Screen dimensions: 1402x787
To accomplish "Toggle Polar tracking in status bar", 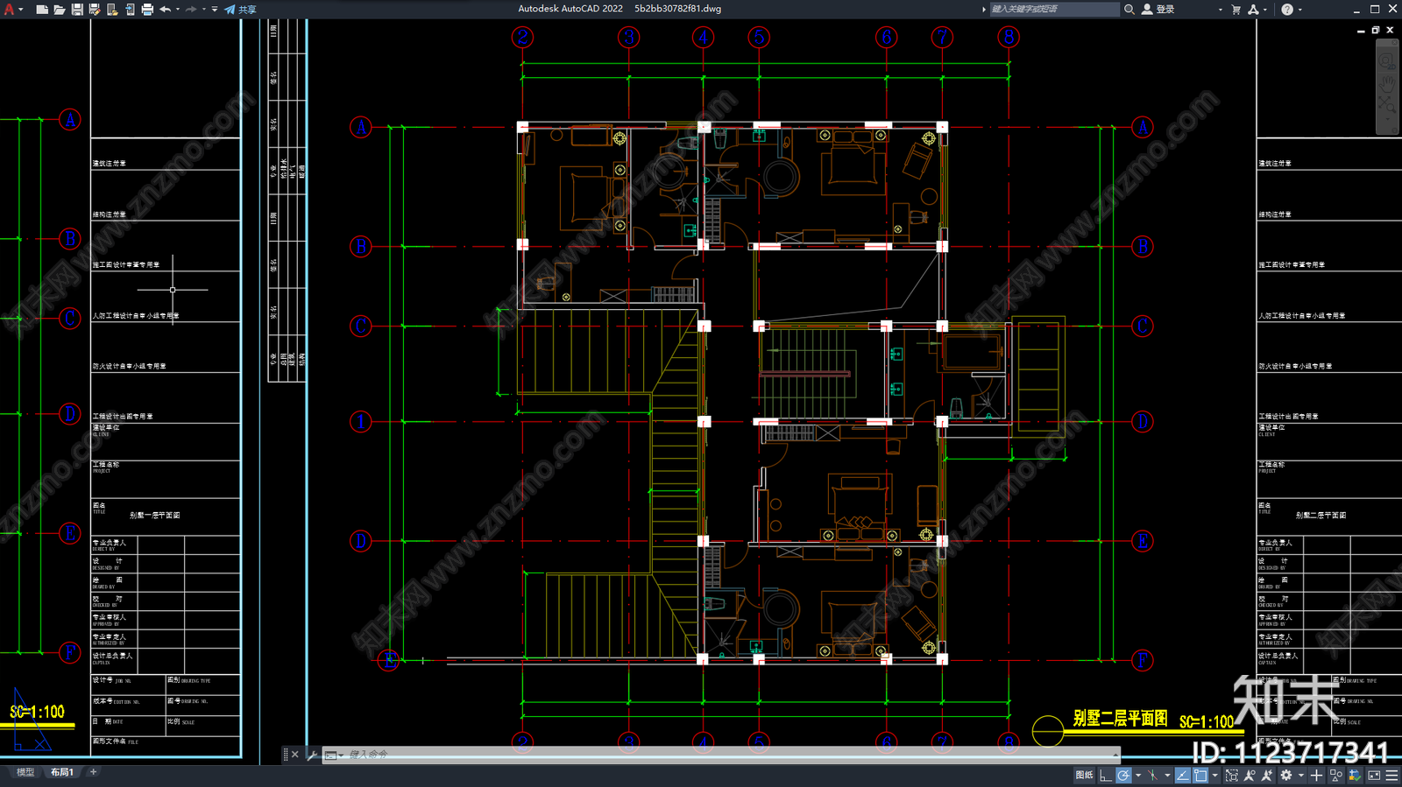I will click(1123, 776).
